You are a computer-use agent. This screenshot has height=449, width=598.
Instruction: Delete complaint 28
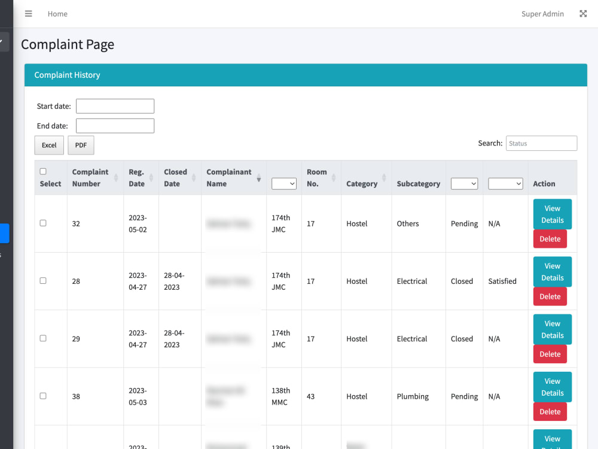[550, 297]
